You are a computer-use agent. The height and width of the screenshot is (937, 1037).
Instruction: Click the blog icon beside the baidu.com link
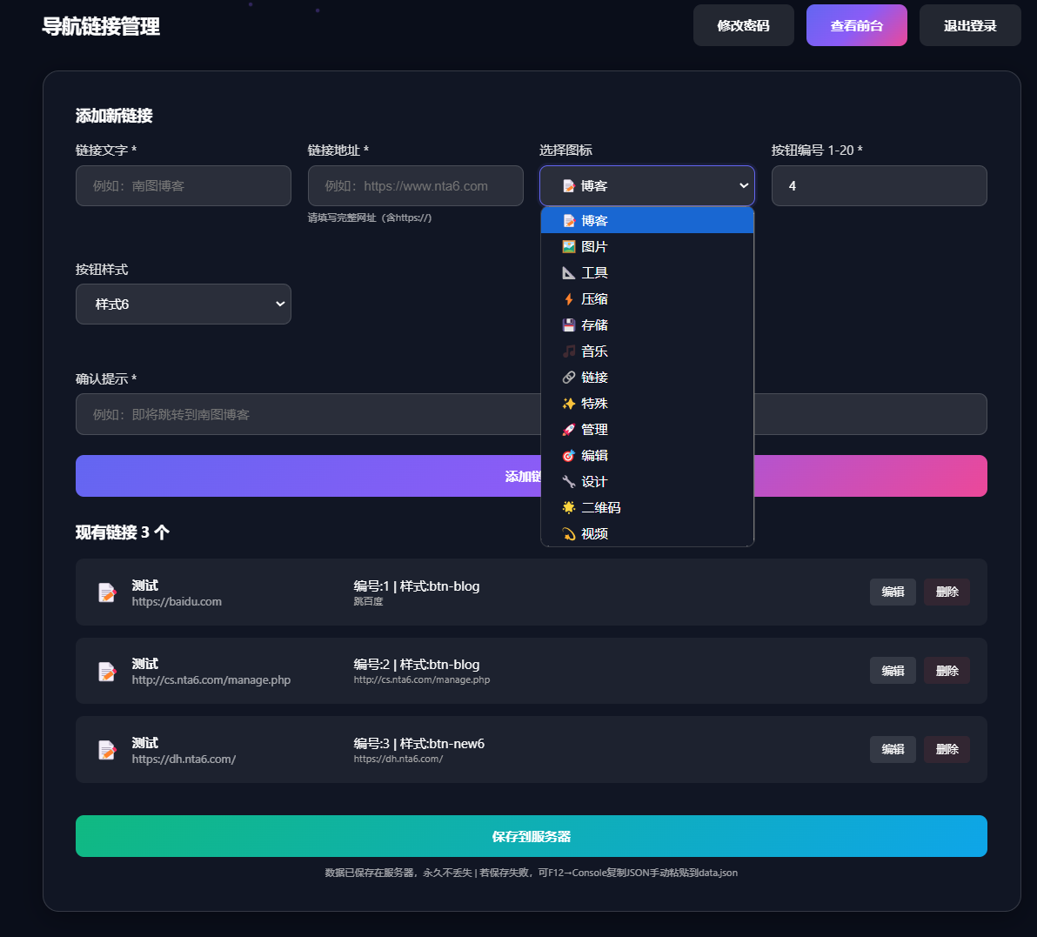pos(107,592)
